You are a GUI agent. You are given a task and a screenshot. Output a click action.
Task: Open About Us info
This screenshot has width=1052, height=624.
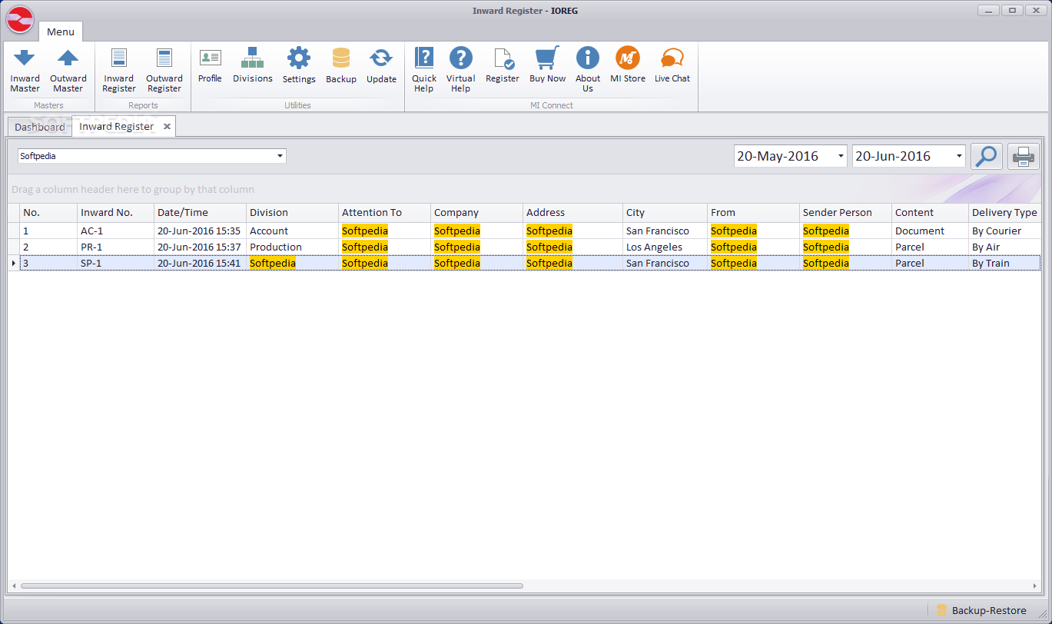[x=588, y=70]
